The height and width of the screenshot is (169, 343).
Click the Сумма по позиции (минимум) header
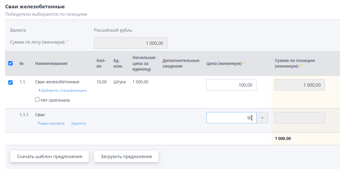point(295,63)
